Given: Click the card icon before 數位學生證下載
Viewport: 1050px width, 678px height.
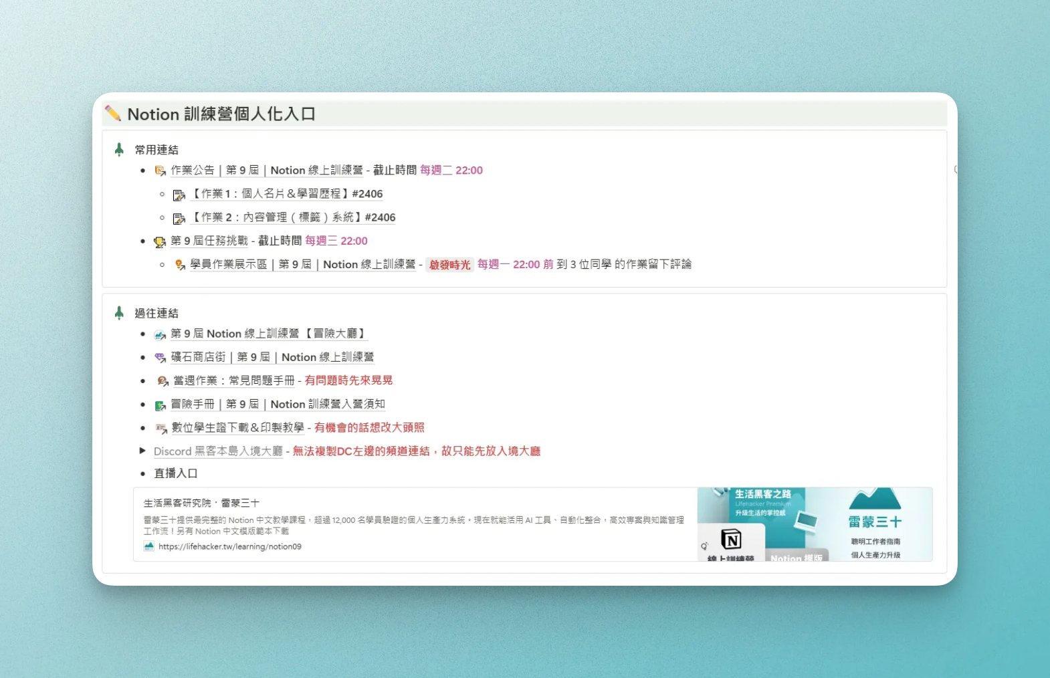Looking at the screenshot, I should (x=161, y=428).
